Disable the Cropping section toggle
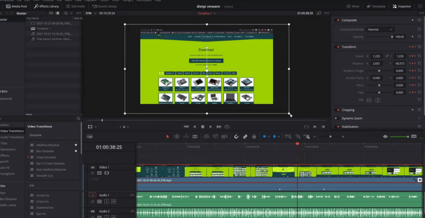 coord(337,110)
